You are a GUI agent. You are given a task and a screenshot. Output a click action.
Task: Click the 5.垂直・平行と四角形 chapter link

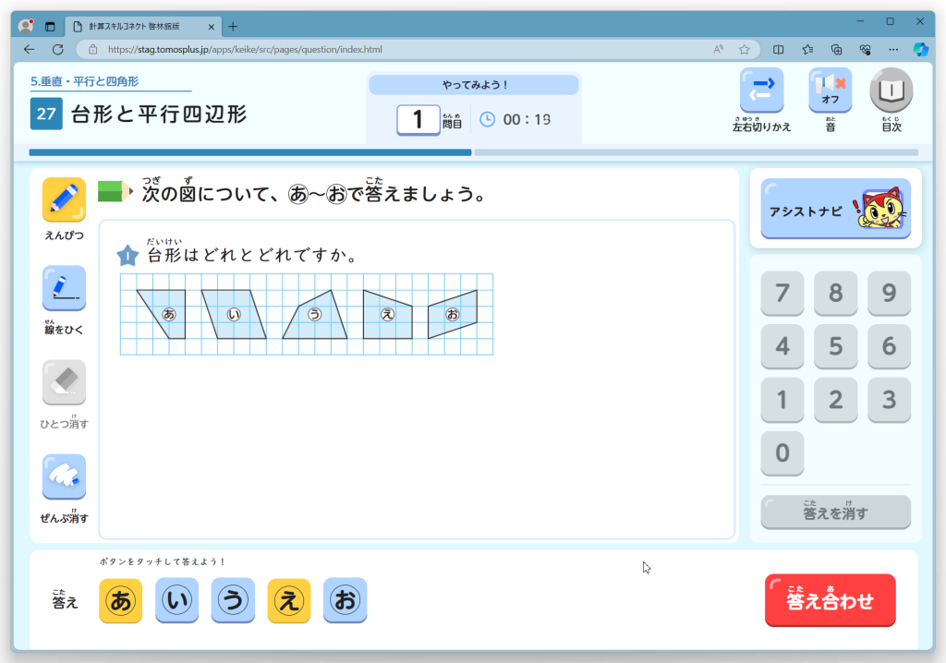pos(84,81)
